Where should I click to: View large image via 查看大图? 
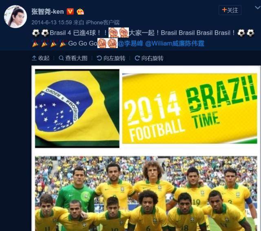click(73, 58)
